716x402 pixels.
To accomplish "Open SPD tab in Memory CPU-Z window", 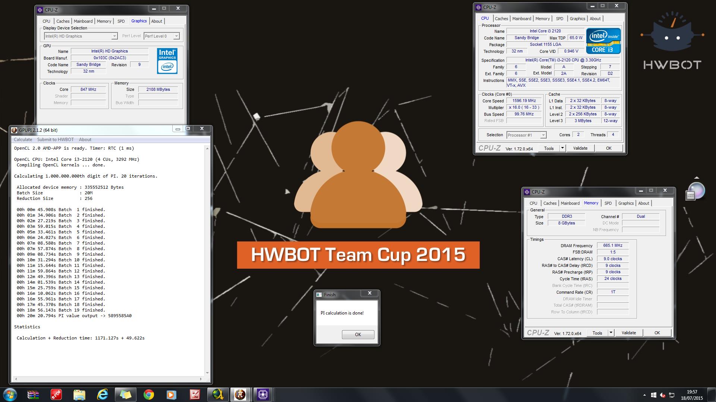I will [x=608, y=203].
